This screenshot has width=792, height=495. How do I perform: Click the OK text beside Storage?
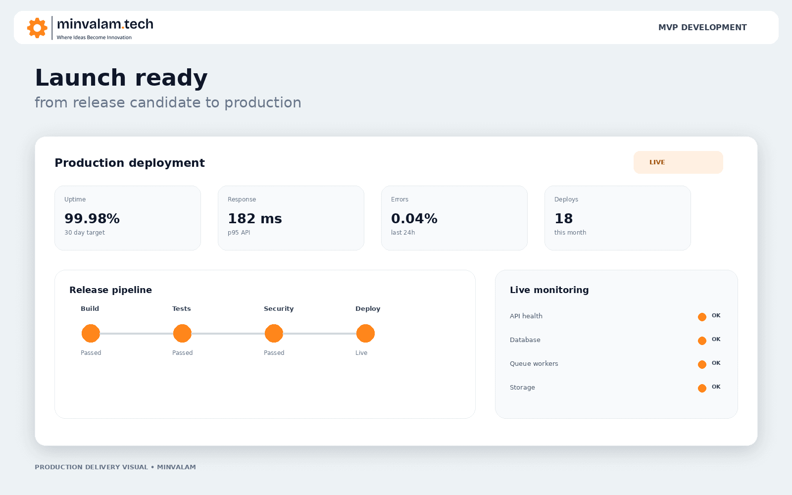pos(716,387)
